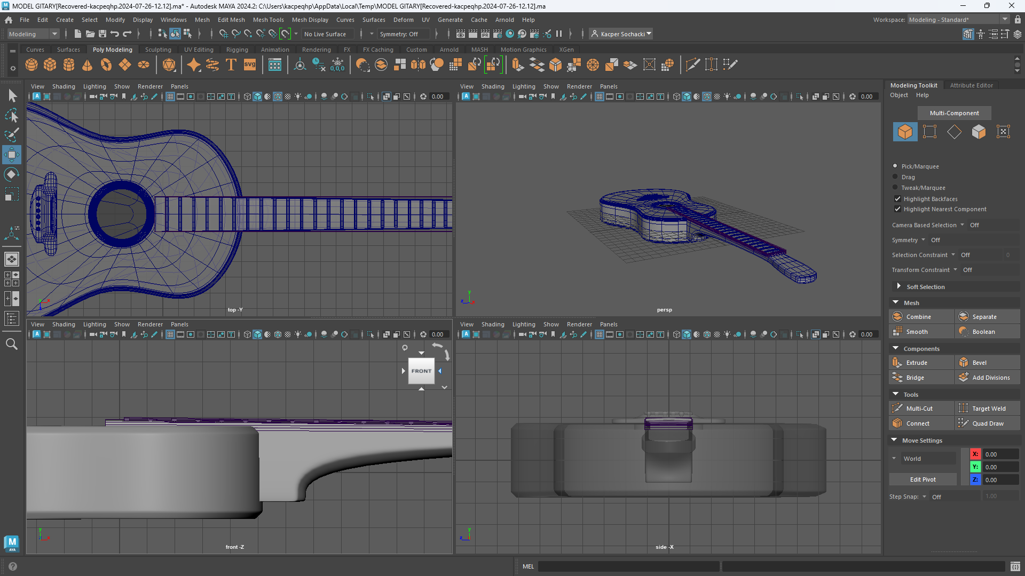Image resolution: width=1025 pixels, height=576 pixels.
Task: Click the Maya home icon
Action: point(9,20)
